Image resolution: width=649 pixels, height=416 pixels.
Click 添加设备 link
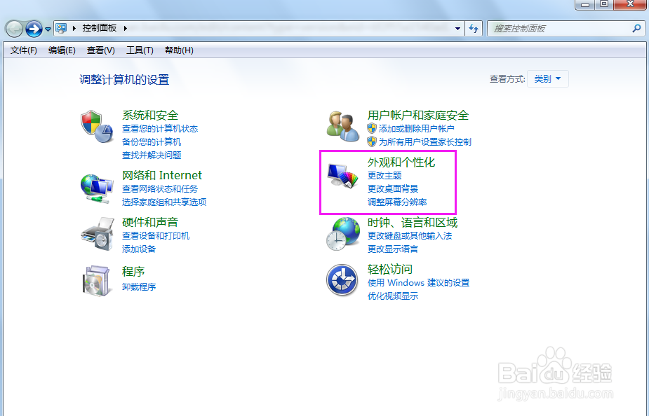tap(139, 249)
